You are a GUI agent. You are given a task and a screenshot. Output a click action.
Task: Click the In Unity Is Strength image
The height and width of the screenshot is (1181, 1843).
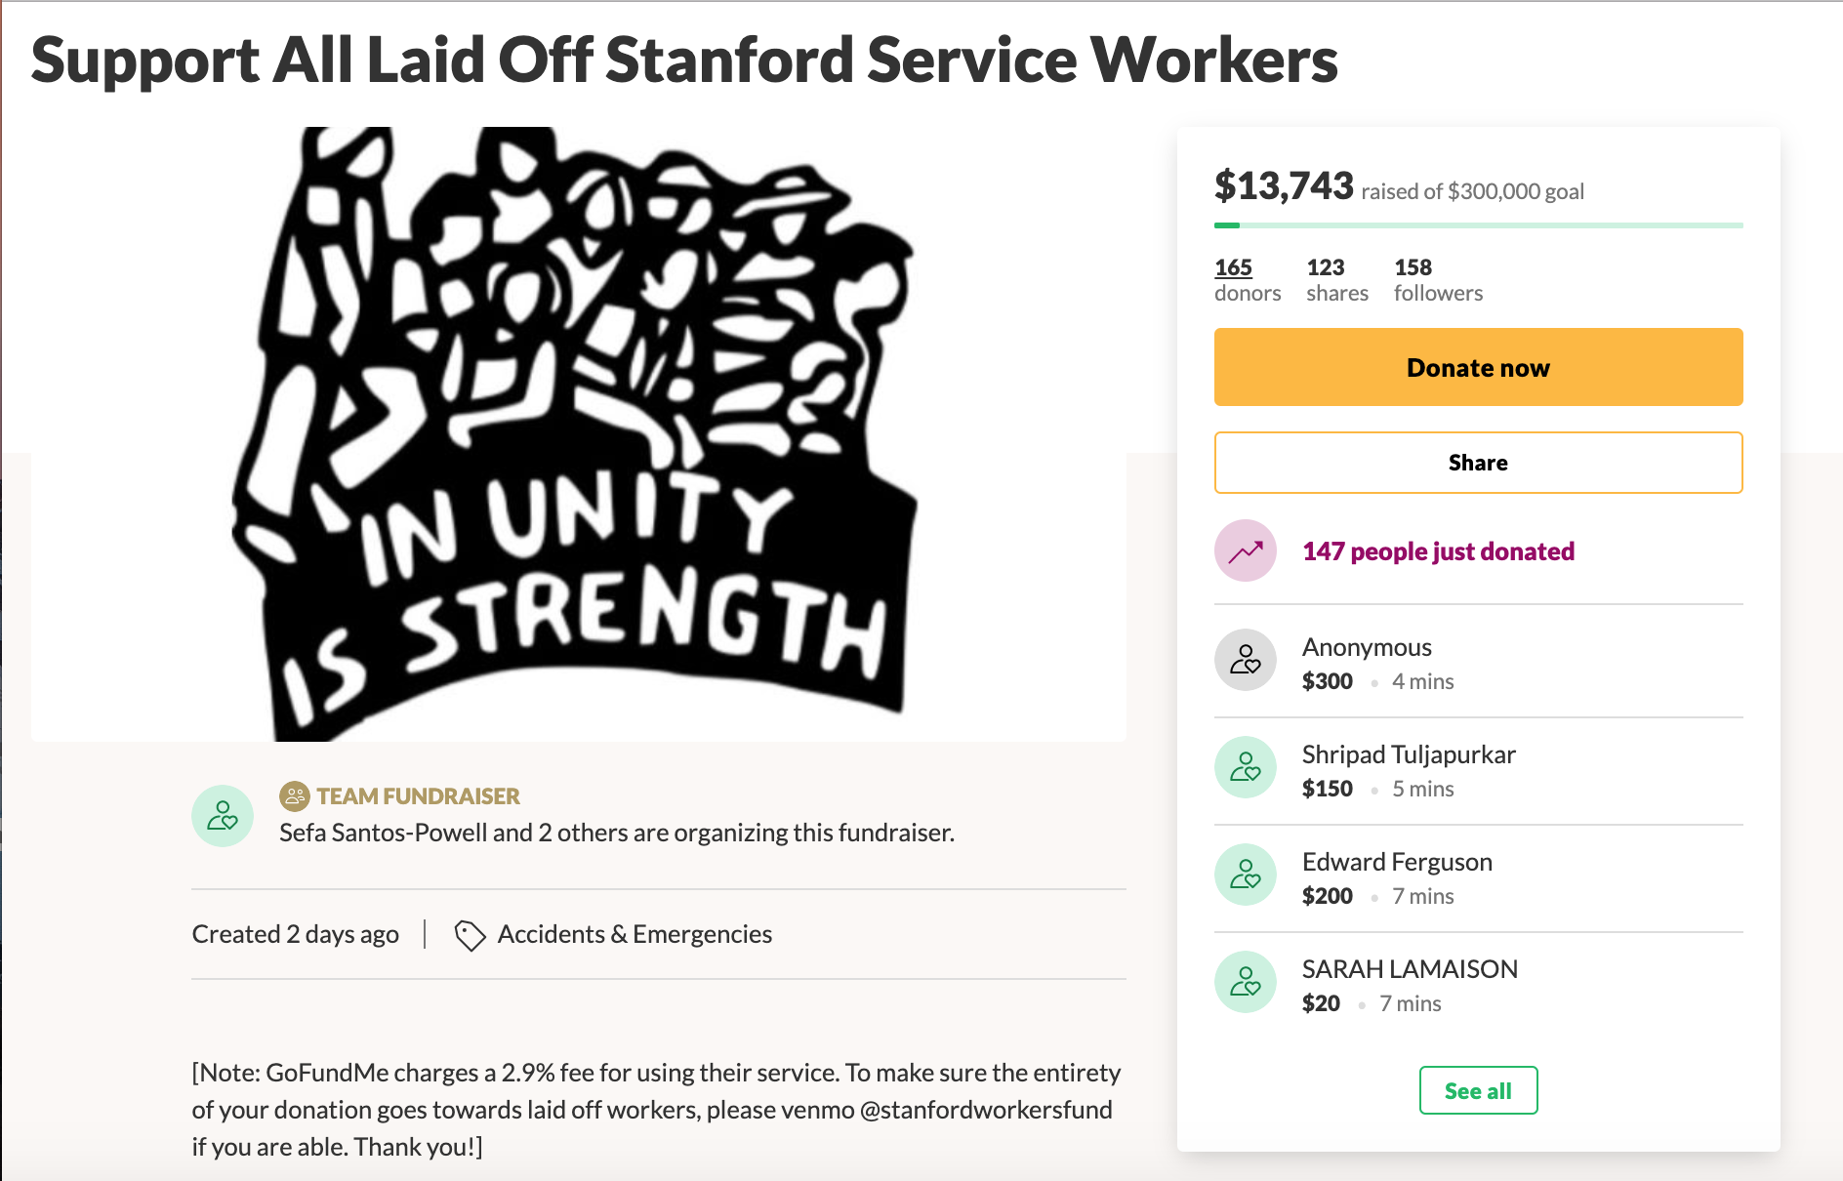[578, 434]
